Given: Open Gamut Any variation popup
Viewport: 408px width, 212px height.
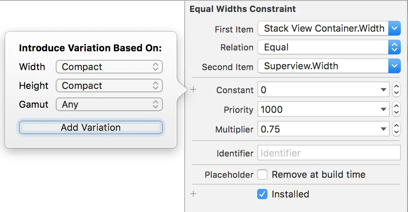Looking at the screenshot, I should click(x=109, y=104).
